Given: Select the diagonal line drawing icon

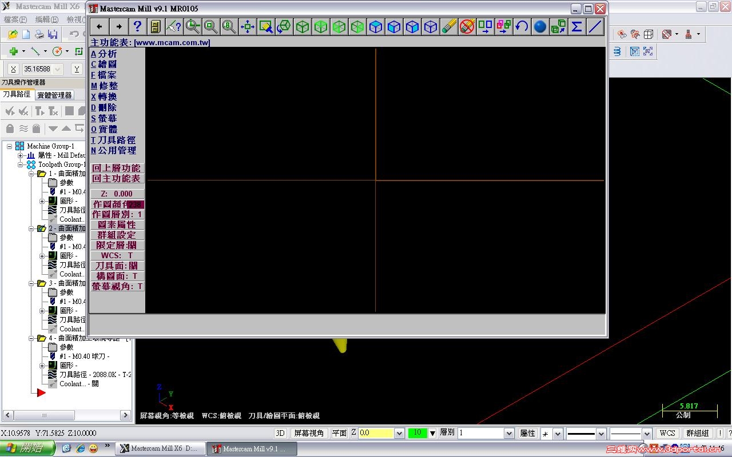Looking at the screenshot, I should pyautogui.click(x=595, y=27).
